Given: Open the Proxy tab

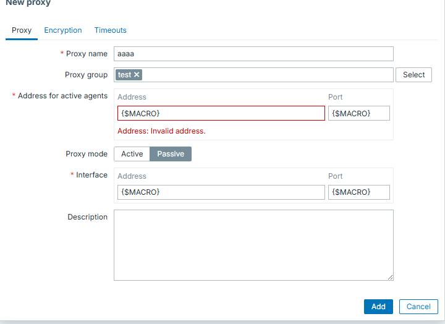Looking at the screenshot, I should pos(22,30).
